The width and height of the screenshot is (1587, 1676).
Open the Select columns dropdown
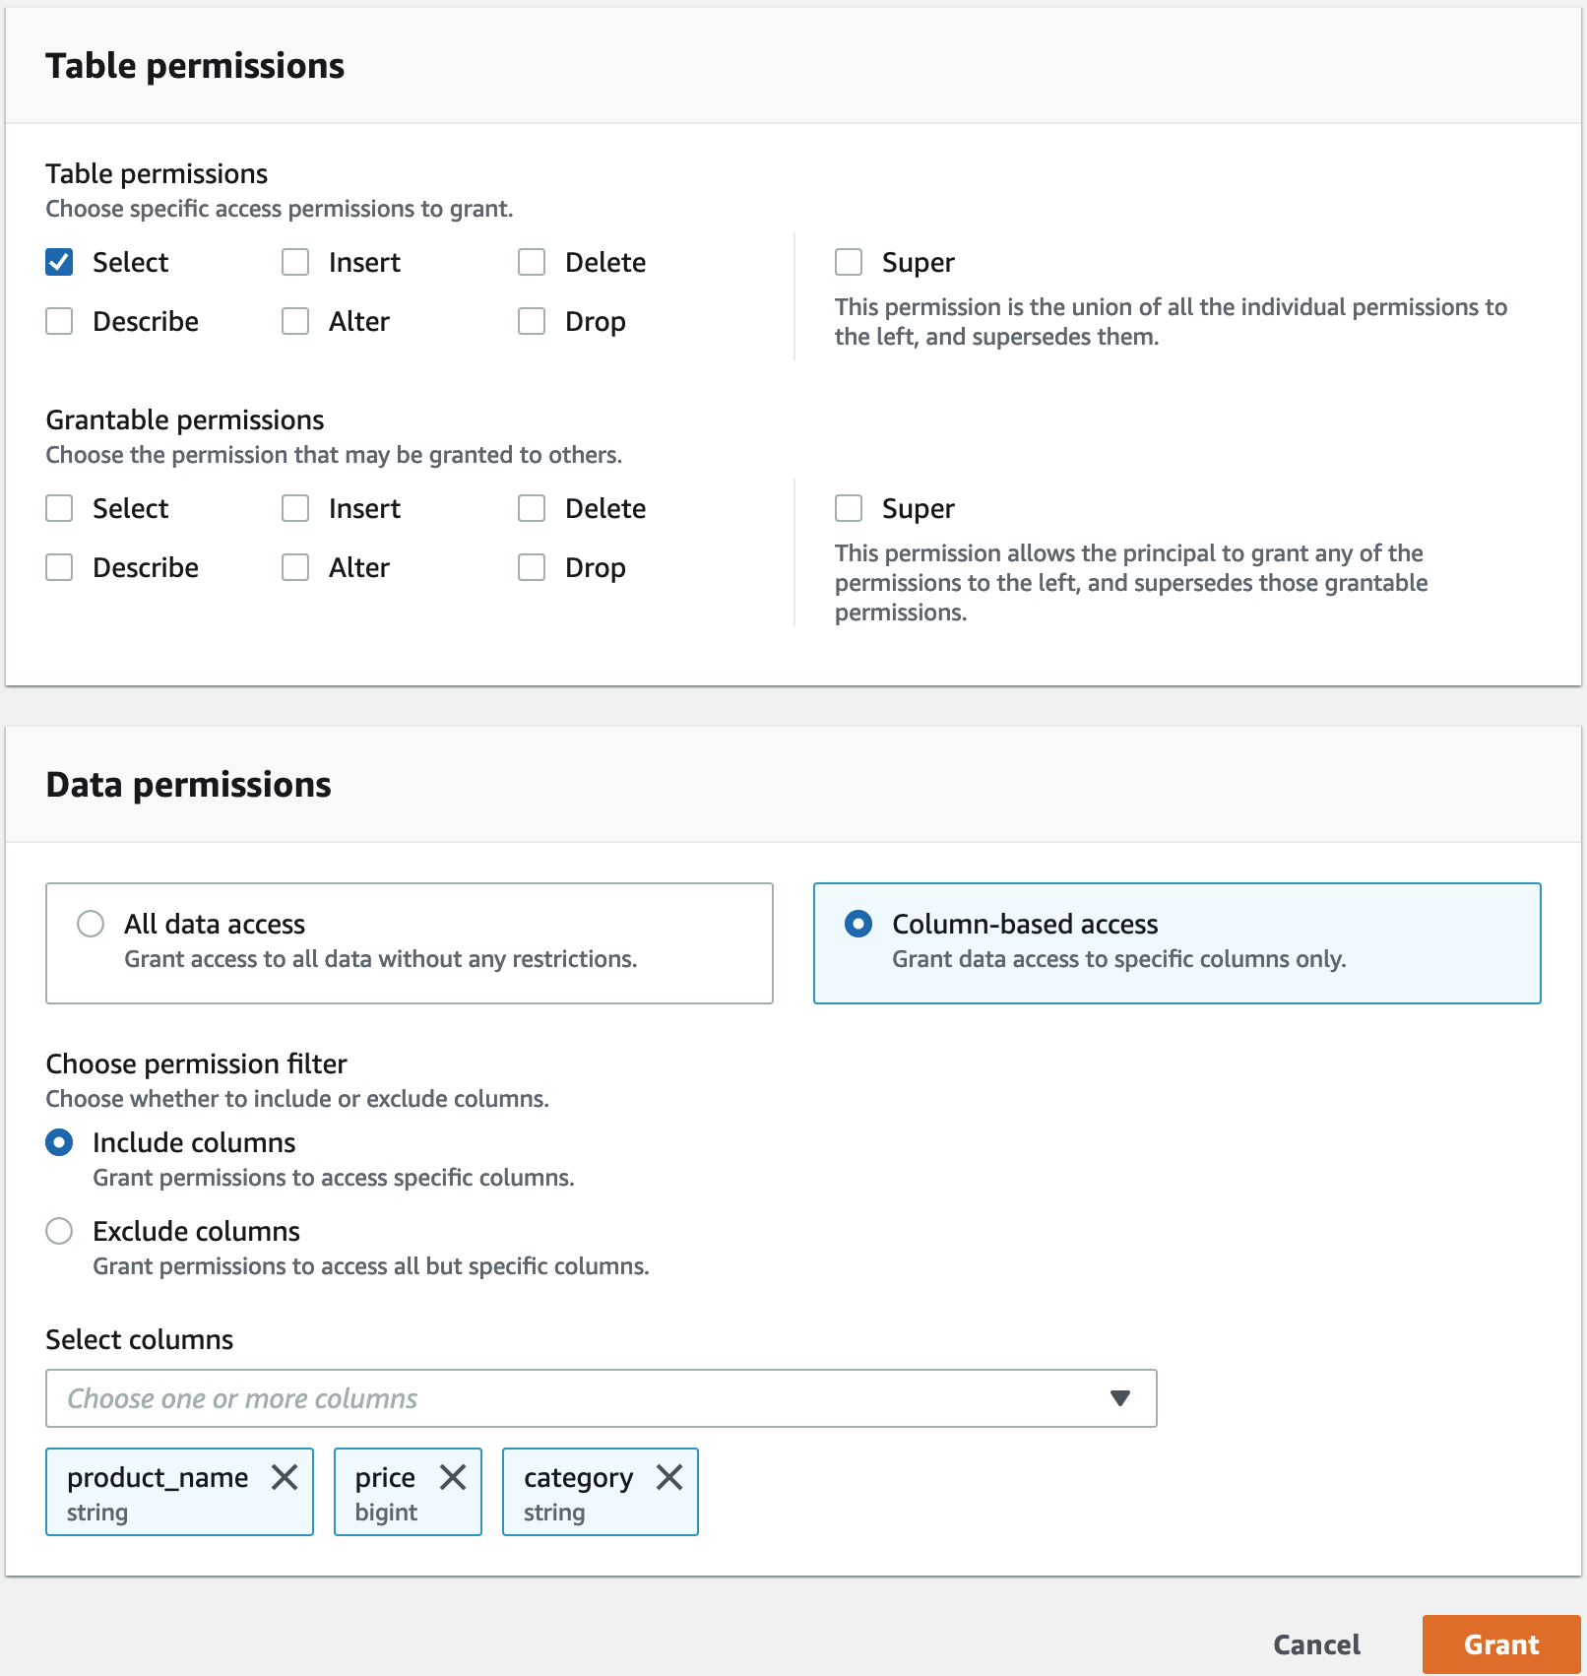[x=1120, y=1397]
